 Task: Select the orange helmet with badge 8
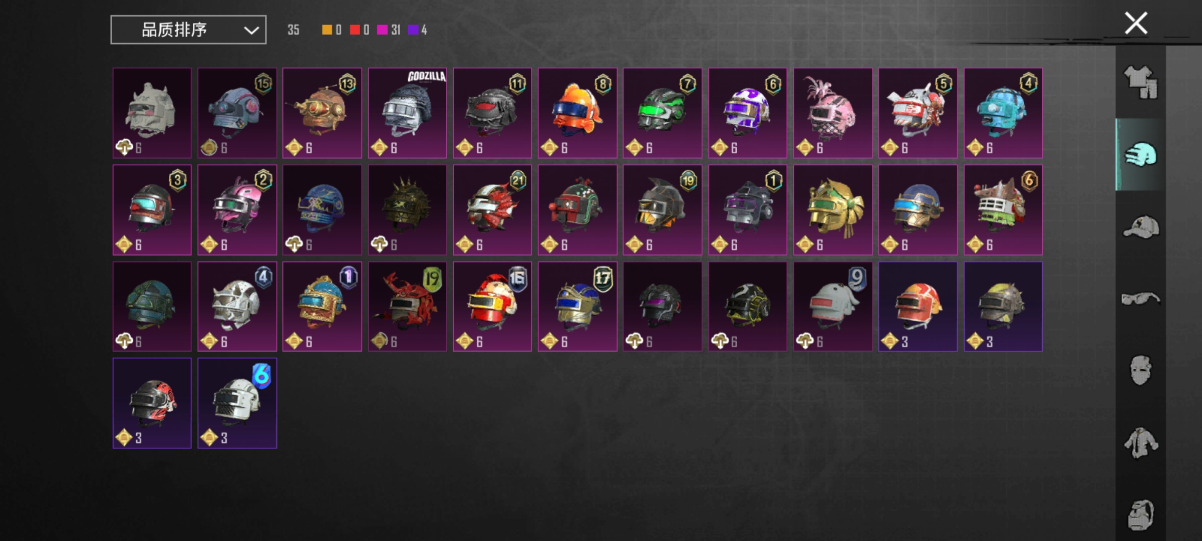[577, 113]
